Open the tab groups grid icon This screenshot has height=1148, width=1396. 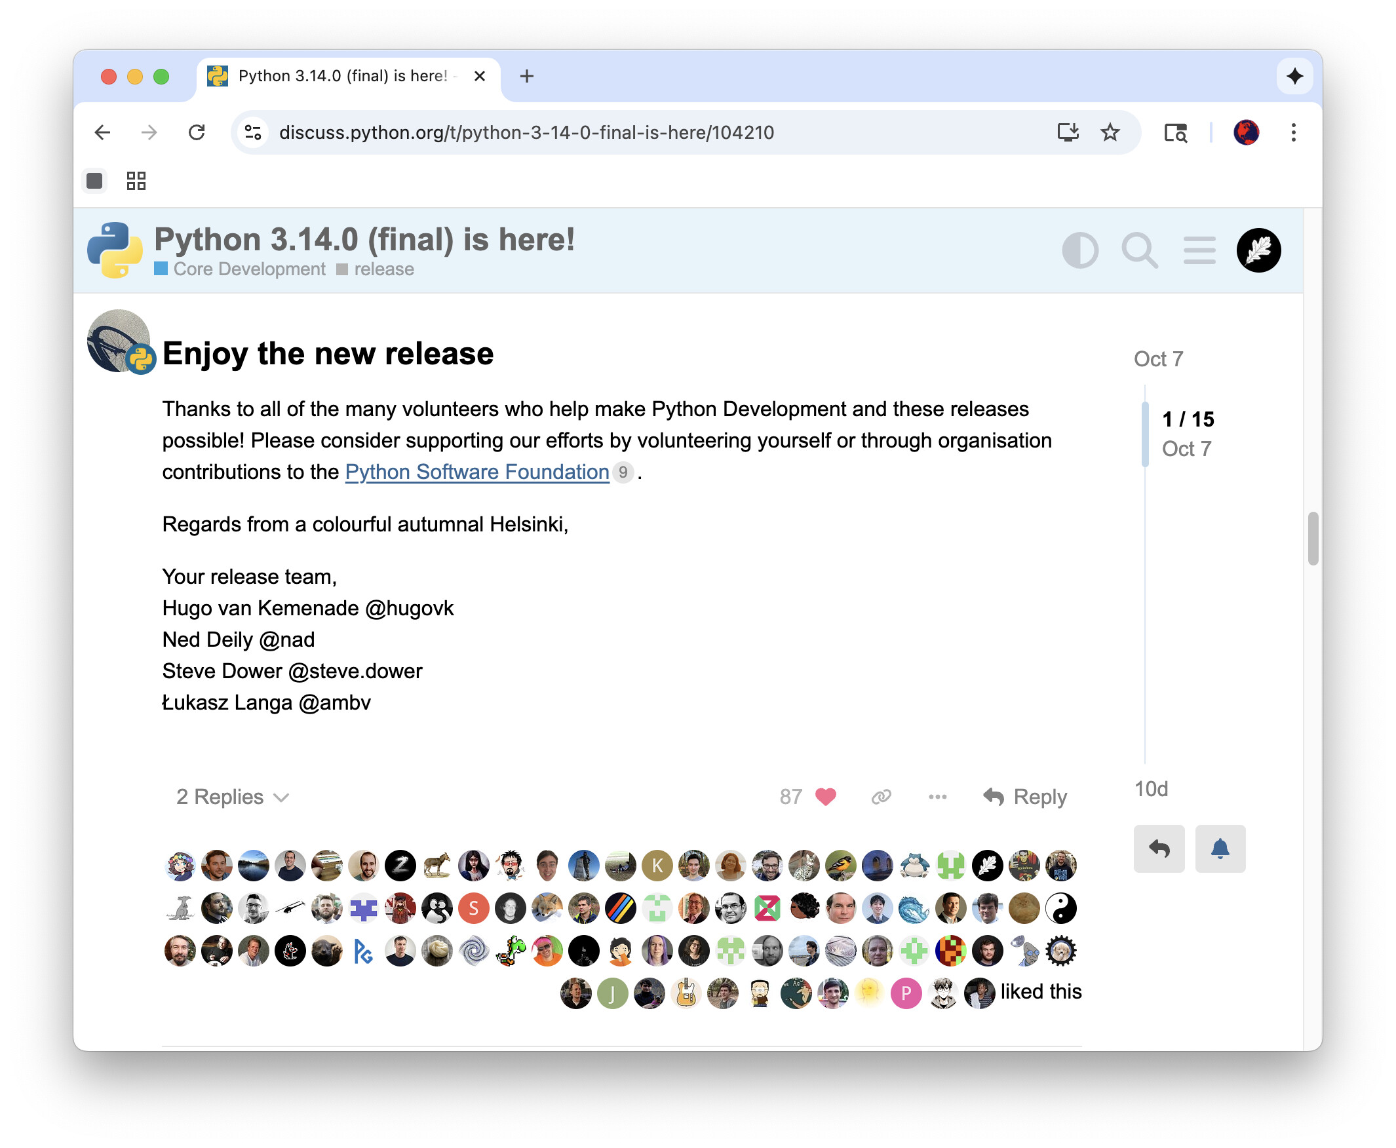[136, 181]
